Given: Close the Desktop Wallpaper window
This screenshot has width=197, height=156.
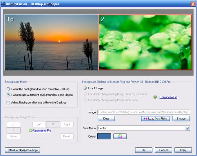Looking at the screenshot, I should pos(193,4).
